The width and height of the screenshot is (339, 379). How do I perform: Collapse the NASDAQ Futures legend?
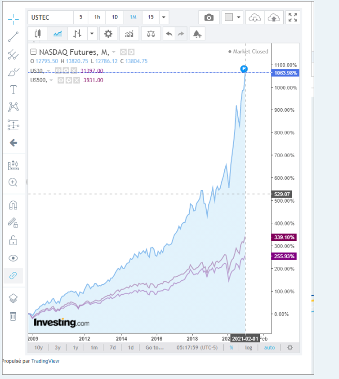pos(34,52)
